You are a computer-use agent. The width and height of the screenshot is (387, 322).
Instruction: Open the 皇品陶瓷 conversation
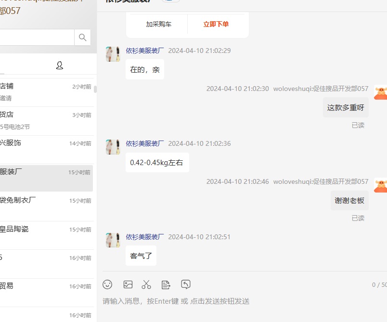46,234
